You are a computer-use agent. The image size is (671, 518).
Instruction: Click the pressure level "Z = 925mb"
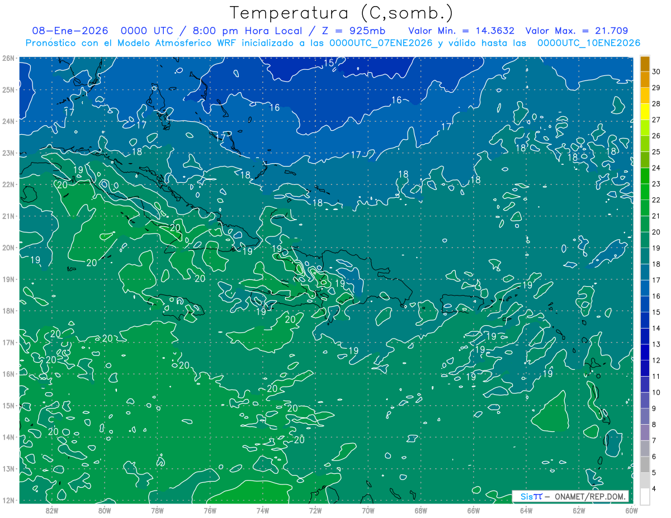354,31
